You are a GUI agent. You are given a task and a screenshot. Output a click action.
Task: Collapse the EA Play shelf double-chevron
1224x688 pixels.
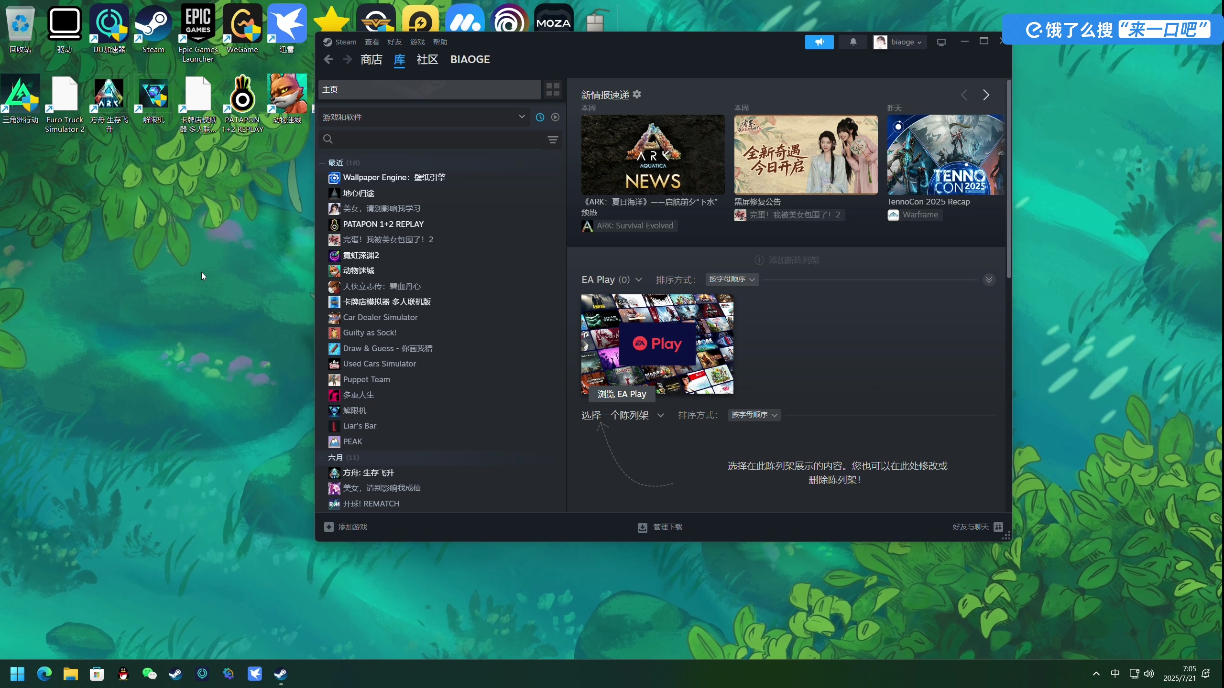tap(989, 279)
